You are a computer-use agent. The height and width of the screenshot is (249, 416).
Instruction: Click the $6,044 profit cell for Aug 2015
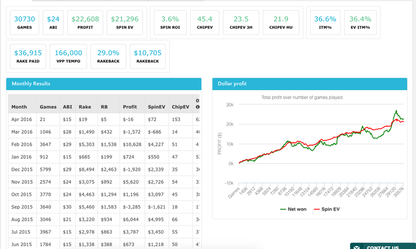pyautogui.click(x=132, y=219)
